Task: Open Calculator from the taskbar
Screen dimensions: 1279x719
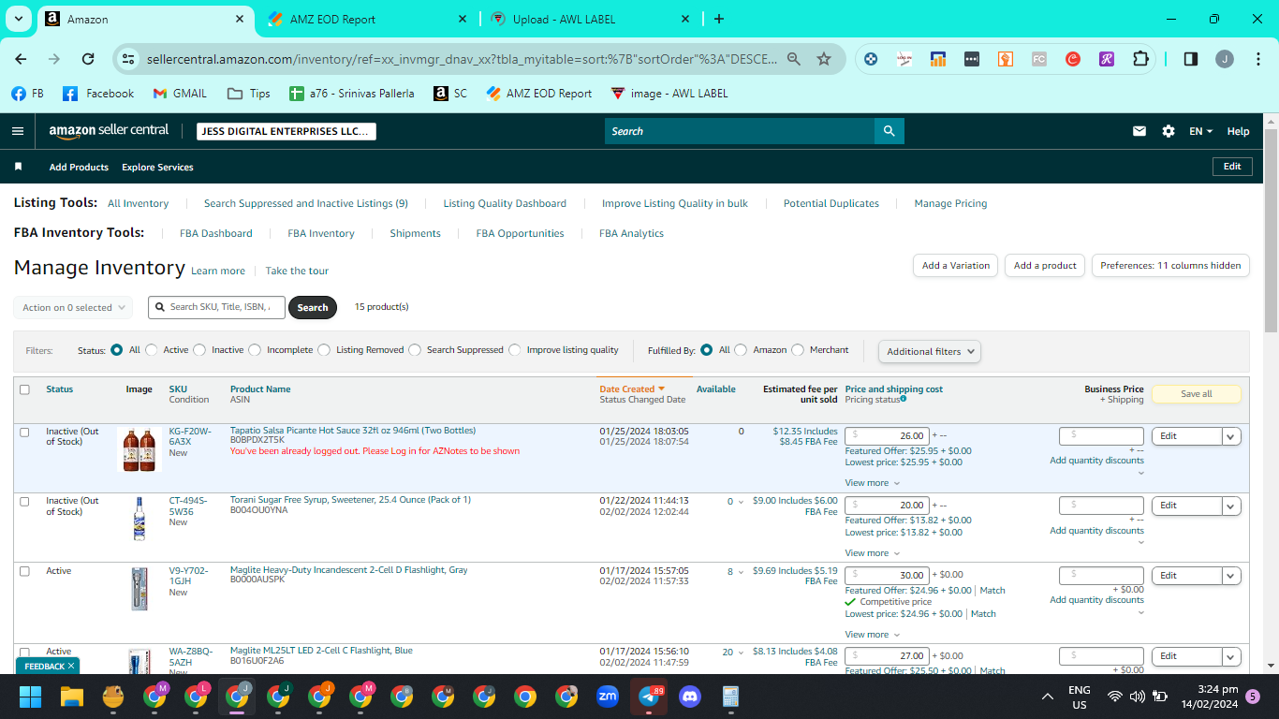Action: click(x=731, y=697)
